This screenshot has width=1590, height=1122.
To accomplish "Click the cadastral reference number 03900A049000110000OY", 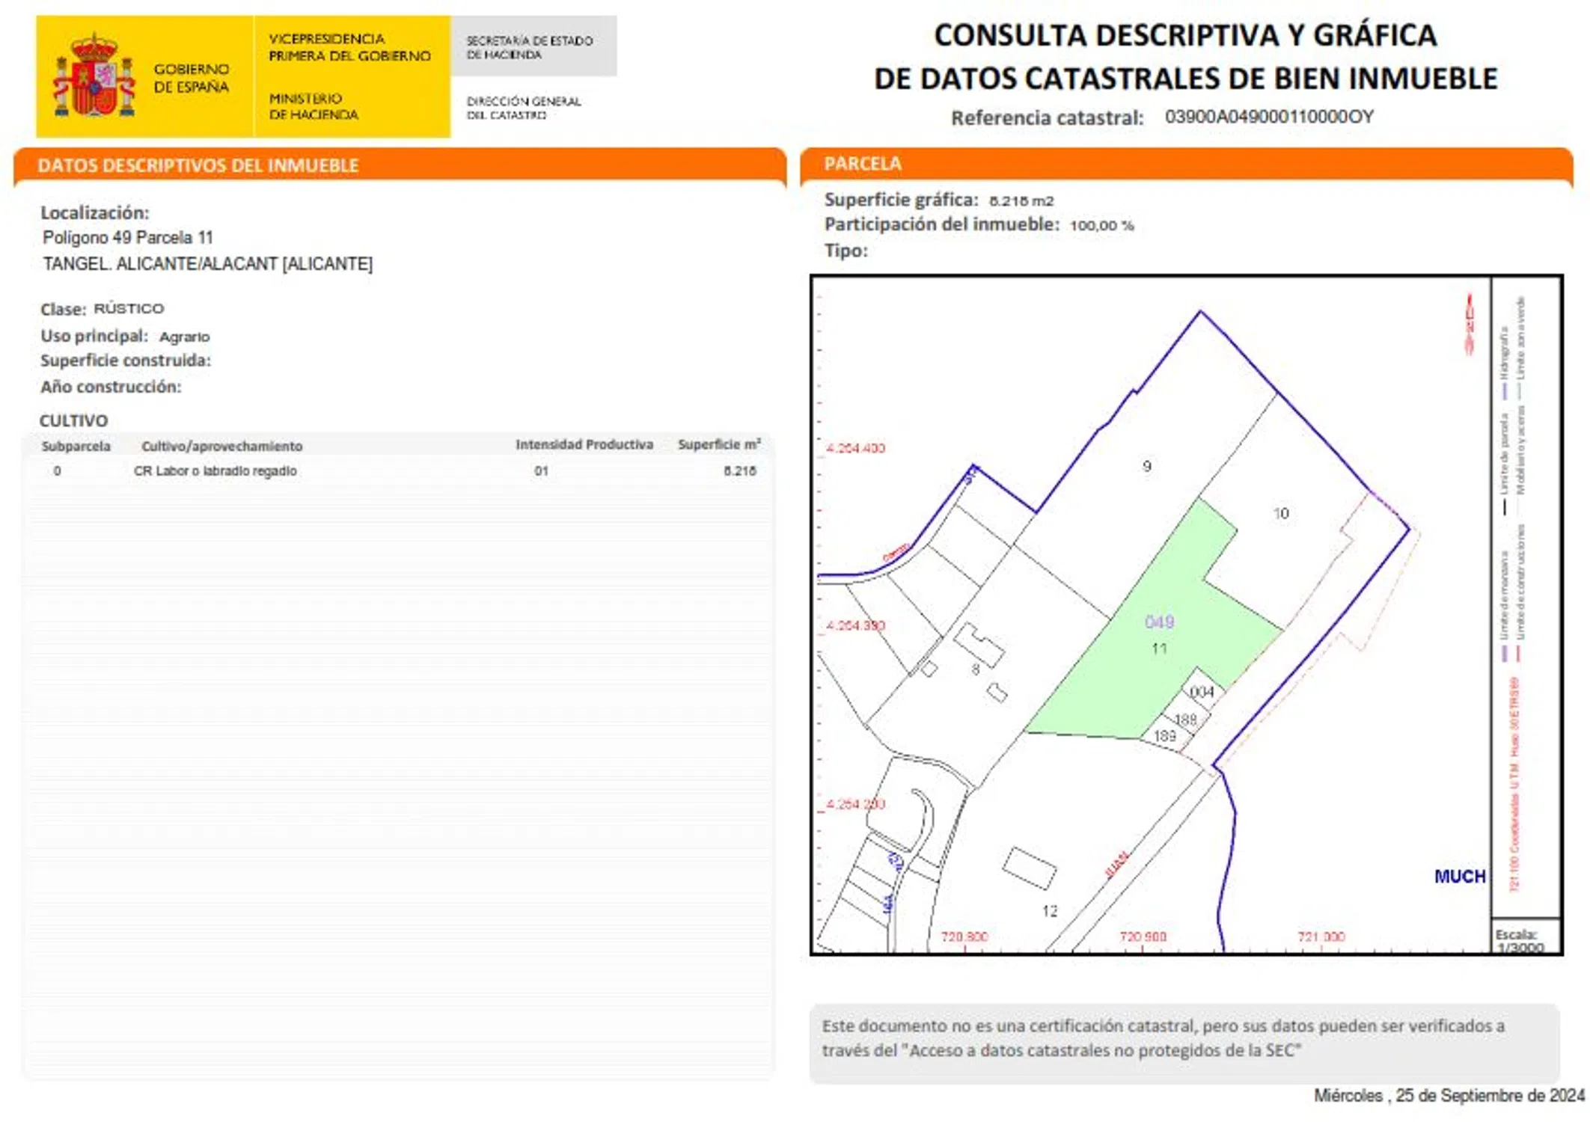I will pyautogui.click(x=1269, y=117).
